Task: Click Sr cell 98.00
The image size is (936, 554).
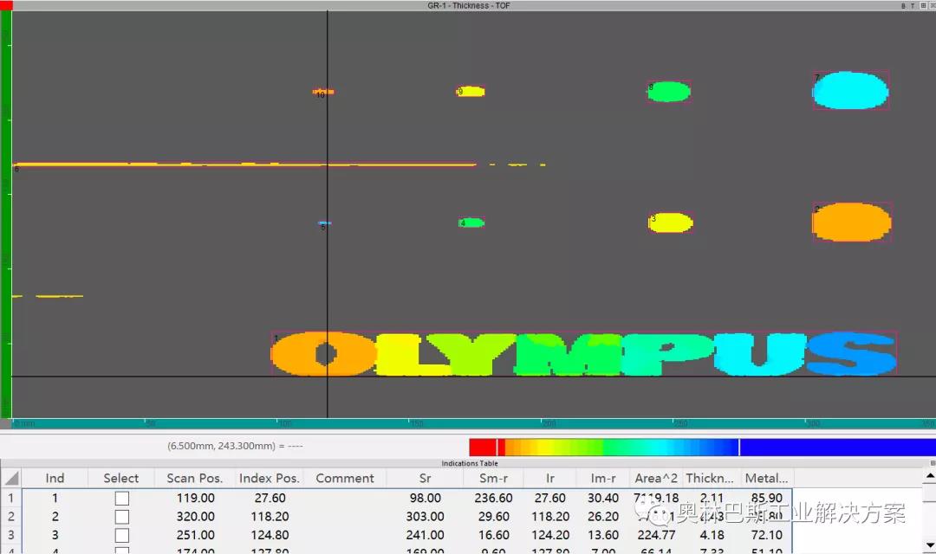Action: (x=425, y=498)
